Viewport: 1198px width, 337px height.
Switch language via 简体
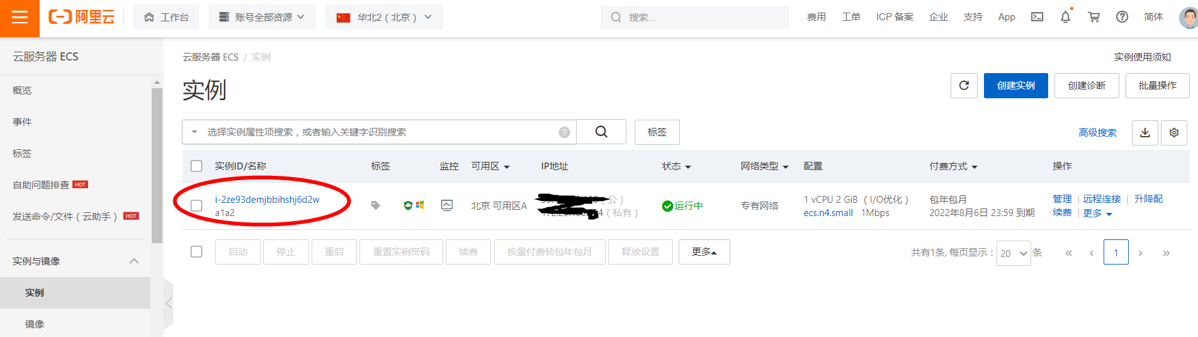[1153, 17]
